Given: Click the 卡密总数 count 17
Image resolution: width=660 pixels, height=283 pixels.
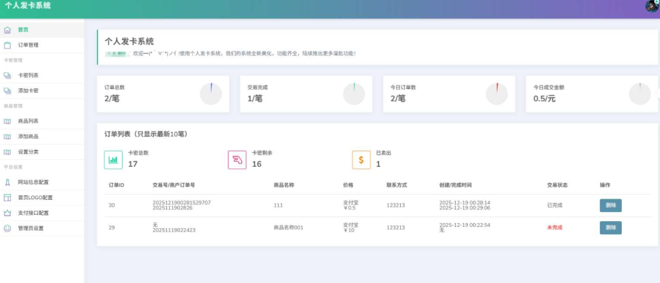Looking at the screenshot, I should (133, 164).
